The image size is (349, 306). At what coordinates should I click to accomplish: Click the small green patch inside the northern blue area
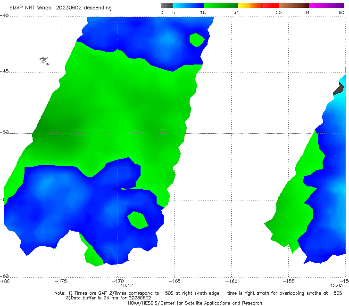[197, 40]
